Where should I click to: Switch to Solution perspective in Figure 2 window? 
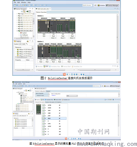click(x=101, y=5)
